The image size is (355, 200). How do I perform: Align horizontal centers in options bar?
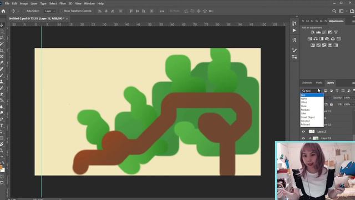pos(106,11)
